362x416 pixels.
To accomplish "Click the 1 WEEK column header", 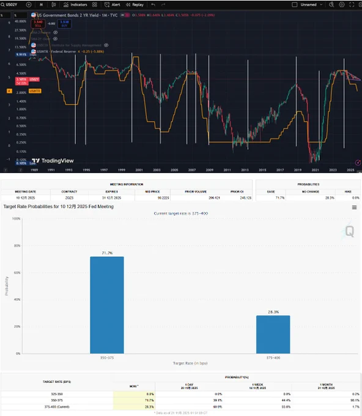I will (x=257, y=386).
